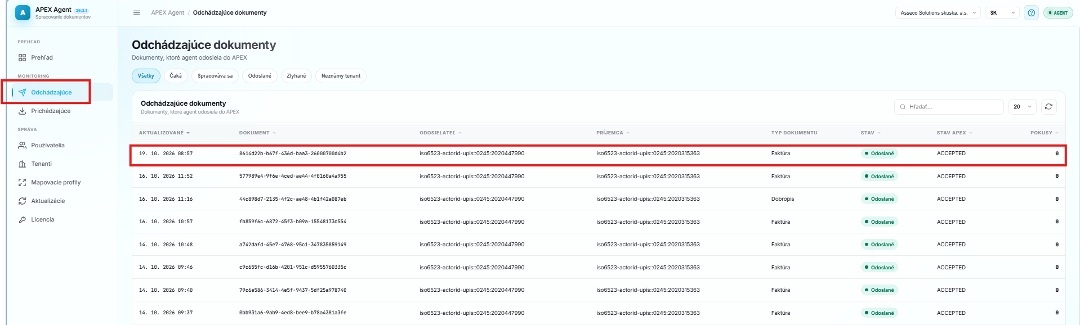Select the Všetky filter tab
Viewport: 1080px width, 325px height.
click(146, 76)
